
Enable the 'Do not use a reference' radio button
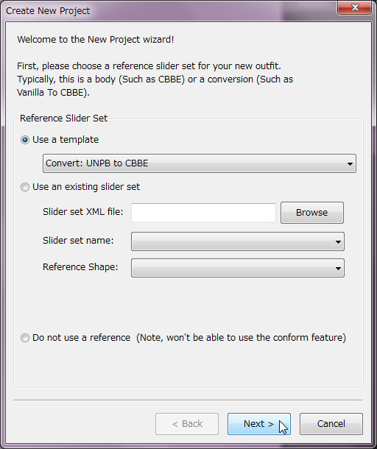pos(25,338)
